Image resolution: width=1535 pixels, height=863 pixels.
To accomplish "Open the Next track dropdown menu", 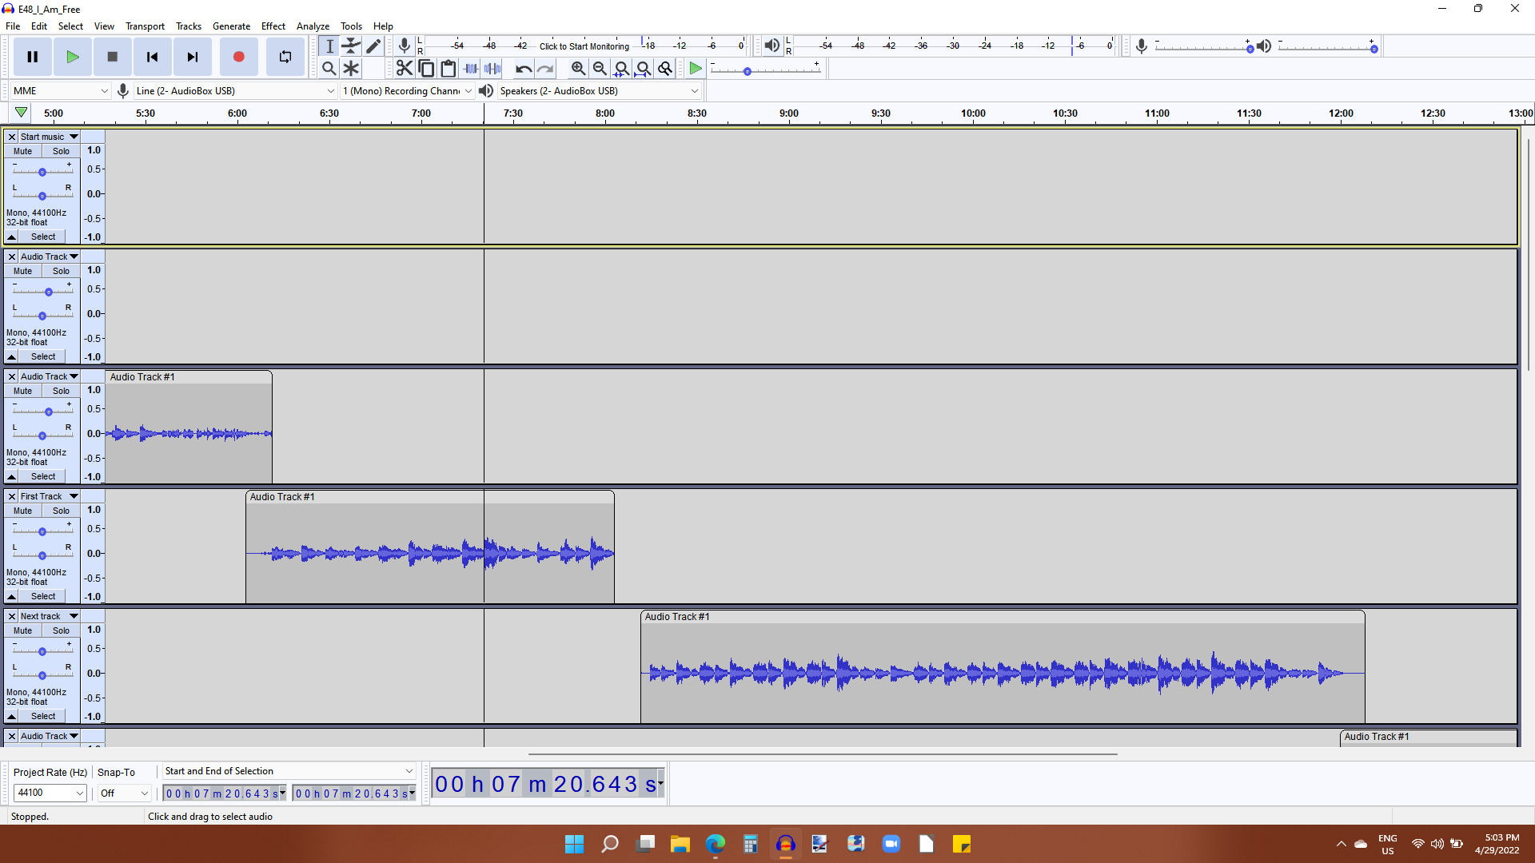I will click(50, 616).
